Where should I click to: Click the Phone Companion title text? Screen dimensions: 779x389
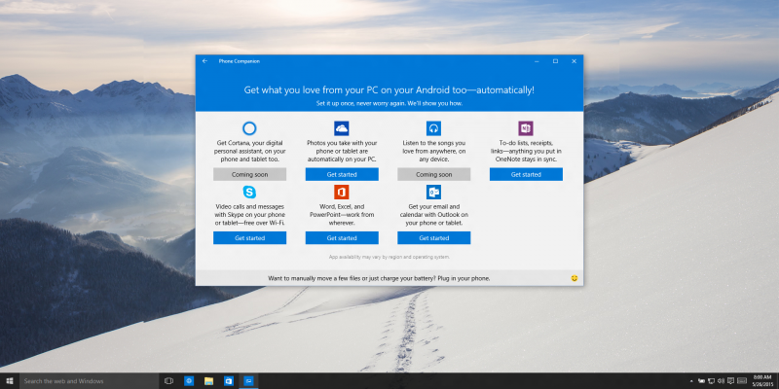click(x=239, y=61)
